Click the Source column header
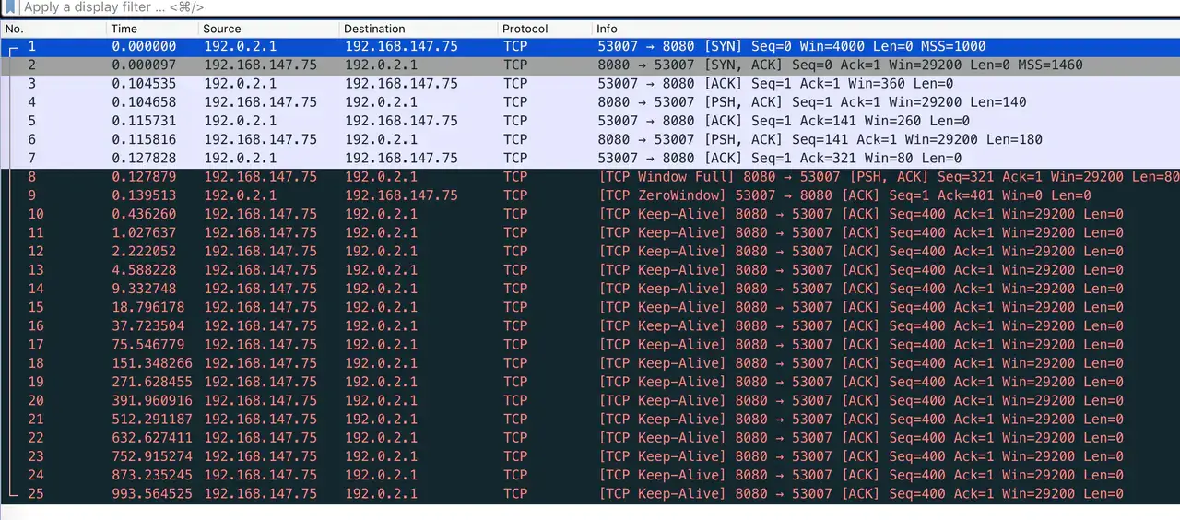Screen dimensions: 1180x520 tap(269, 29)
